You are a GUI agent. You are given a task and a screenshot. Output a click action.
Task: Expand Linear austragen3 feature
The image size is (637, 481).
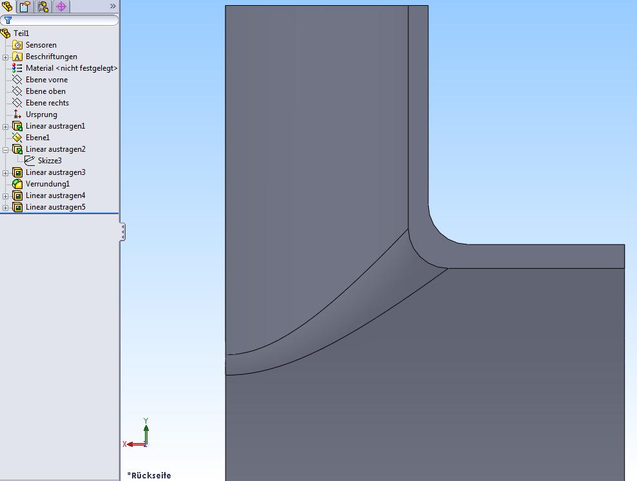tap(5, 173)
